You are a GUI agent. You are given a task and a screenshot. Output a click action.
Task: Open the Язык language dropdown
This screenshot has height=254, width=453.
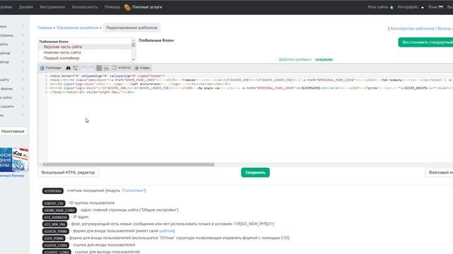click(432, 7)
